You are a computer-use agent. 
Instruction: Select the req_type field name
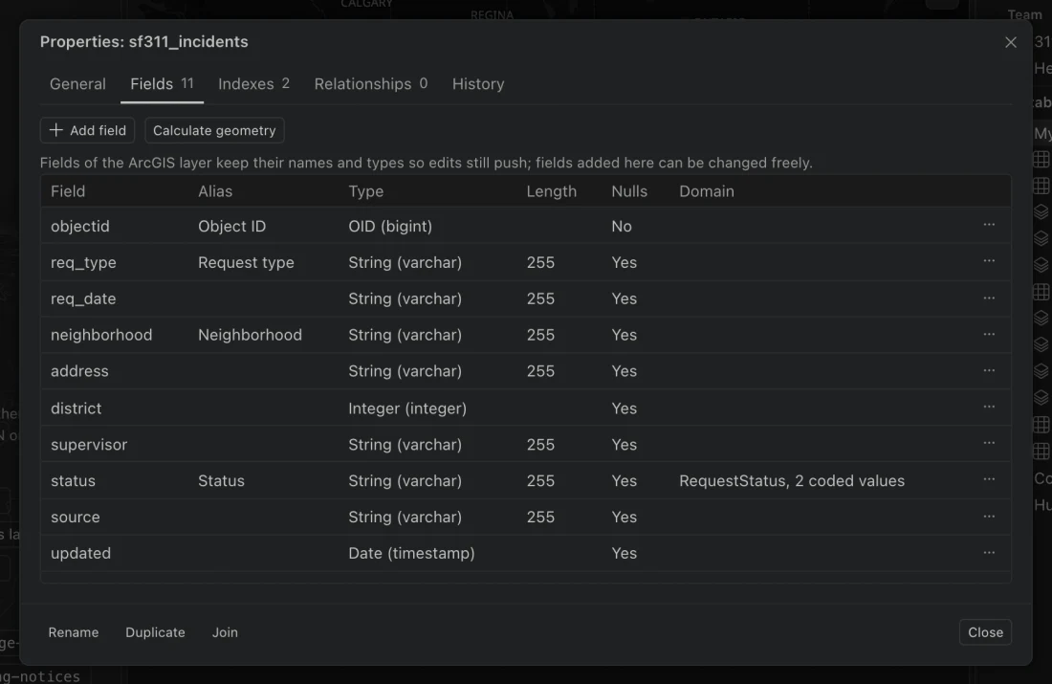(83, 262)
